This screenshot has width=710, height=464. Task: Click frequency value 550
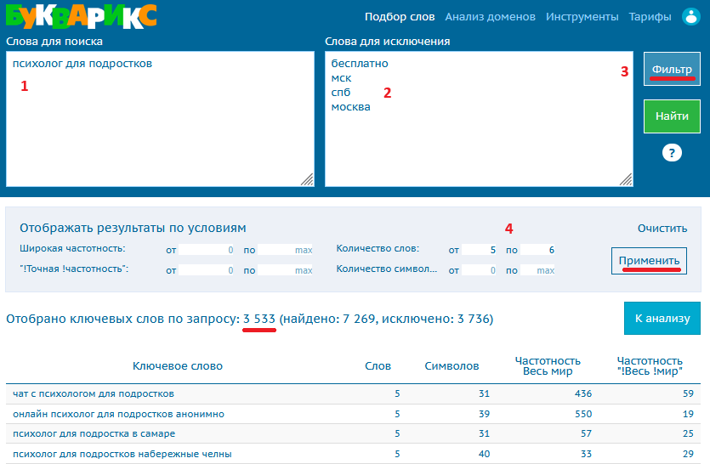pyautogui.click(x=583, y=414)
